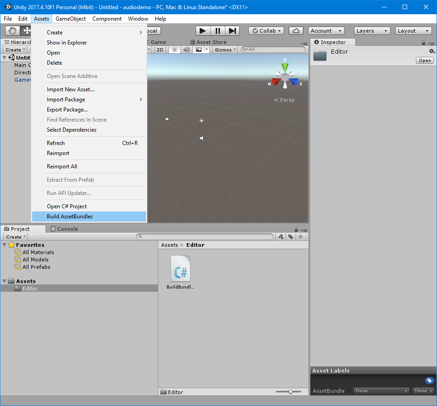This screenshot has width=437, height=406.
Task: Click the red X axis of gizmo
Action: point(275,82)
